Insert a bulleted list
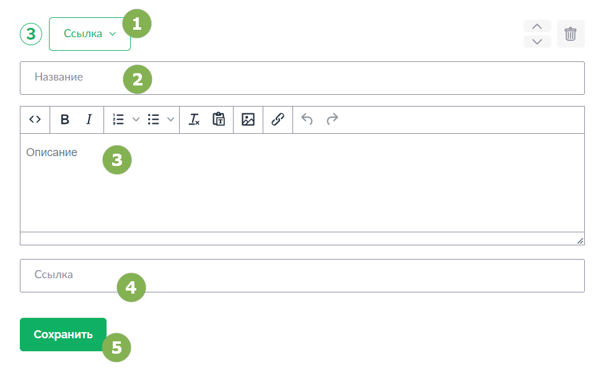The image size is (601, 368). point(153,120)
